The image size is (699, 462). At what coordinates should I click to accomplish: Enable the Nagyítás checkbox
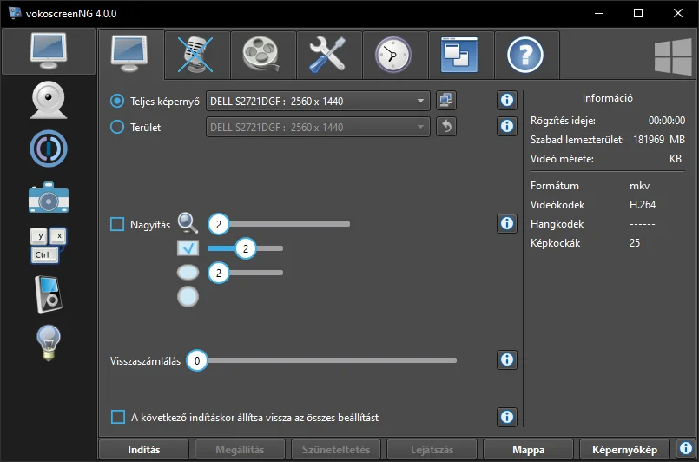(x=117, y=224)
